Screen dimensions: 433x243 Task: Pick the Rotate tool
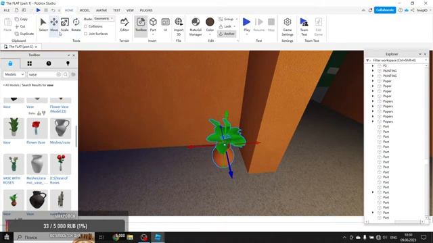[x=76, y=24]
